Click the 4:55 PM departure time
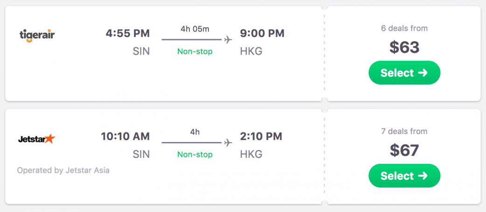Image resolution: width=486 pixels, height=212 pixels. [x=127, y=34]
